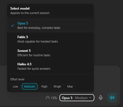Set effort level to Medium
123x107 pixels.
point(30,86)
